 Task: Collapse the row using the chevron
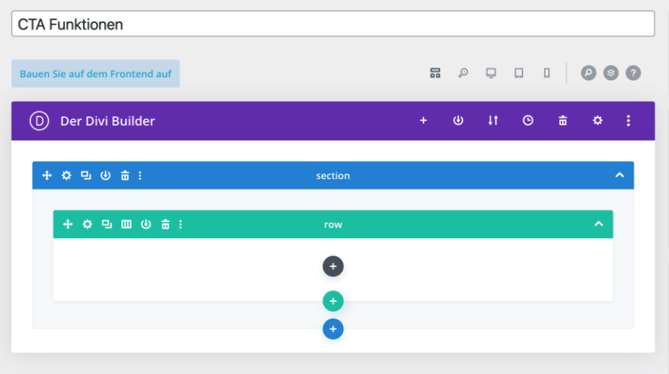click(599, 224)
